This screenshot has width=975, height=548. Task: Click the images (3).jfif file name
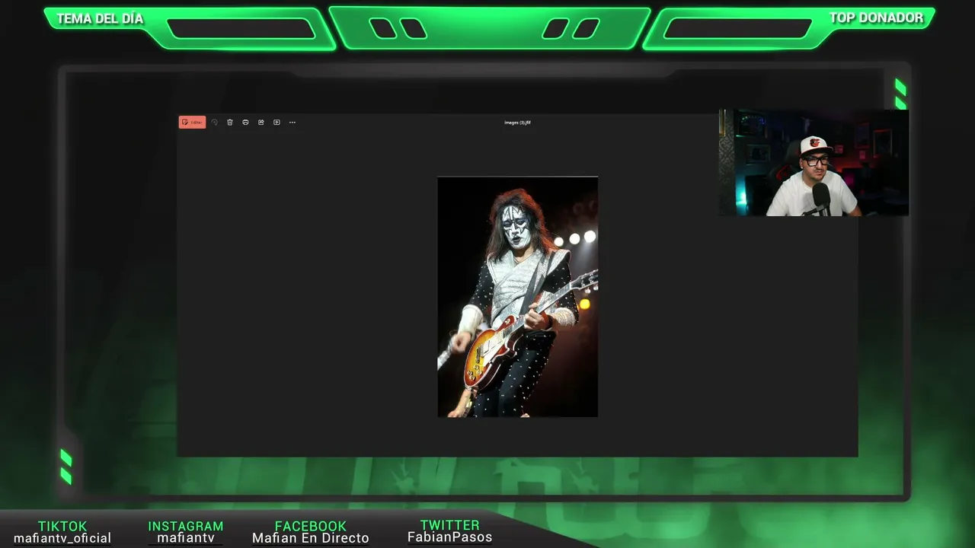coord(517,123)
